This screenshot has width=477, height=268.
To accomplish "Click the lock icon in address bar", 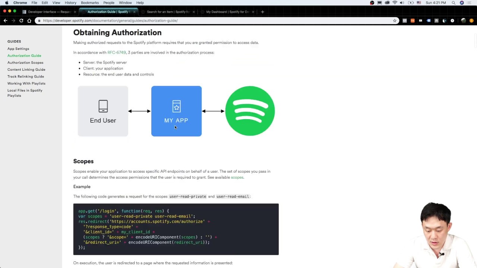I will click(x=39, y=20).
